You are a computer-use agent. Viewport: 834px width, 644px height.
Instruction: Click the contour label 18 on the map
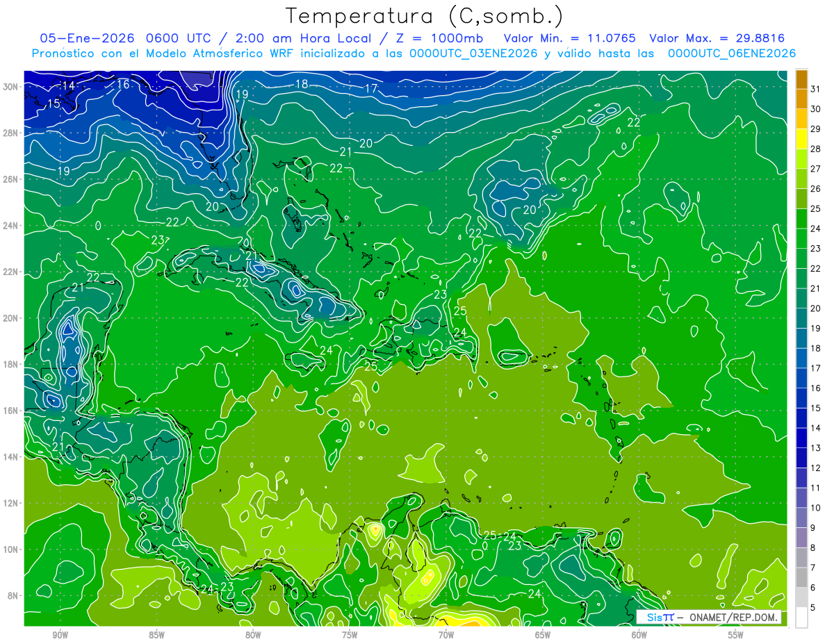[x=302, y=84]
